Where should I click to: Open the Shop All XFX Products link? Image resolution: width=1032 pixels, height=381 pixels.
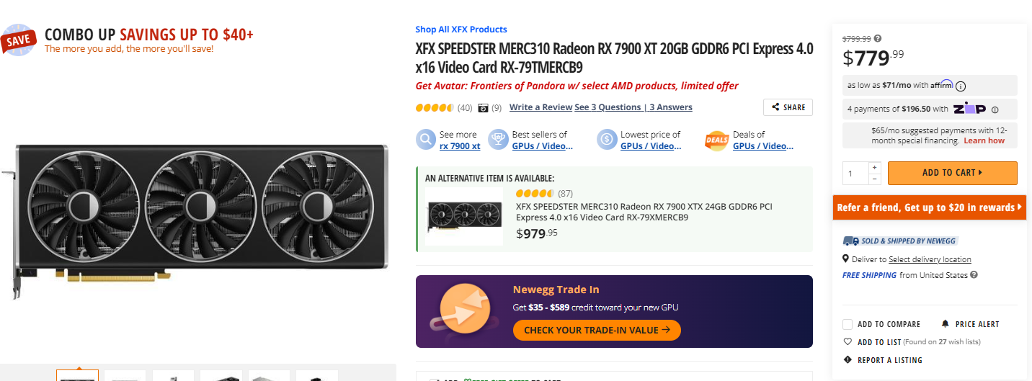(461, 30)
